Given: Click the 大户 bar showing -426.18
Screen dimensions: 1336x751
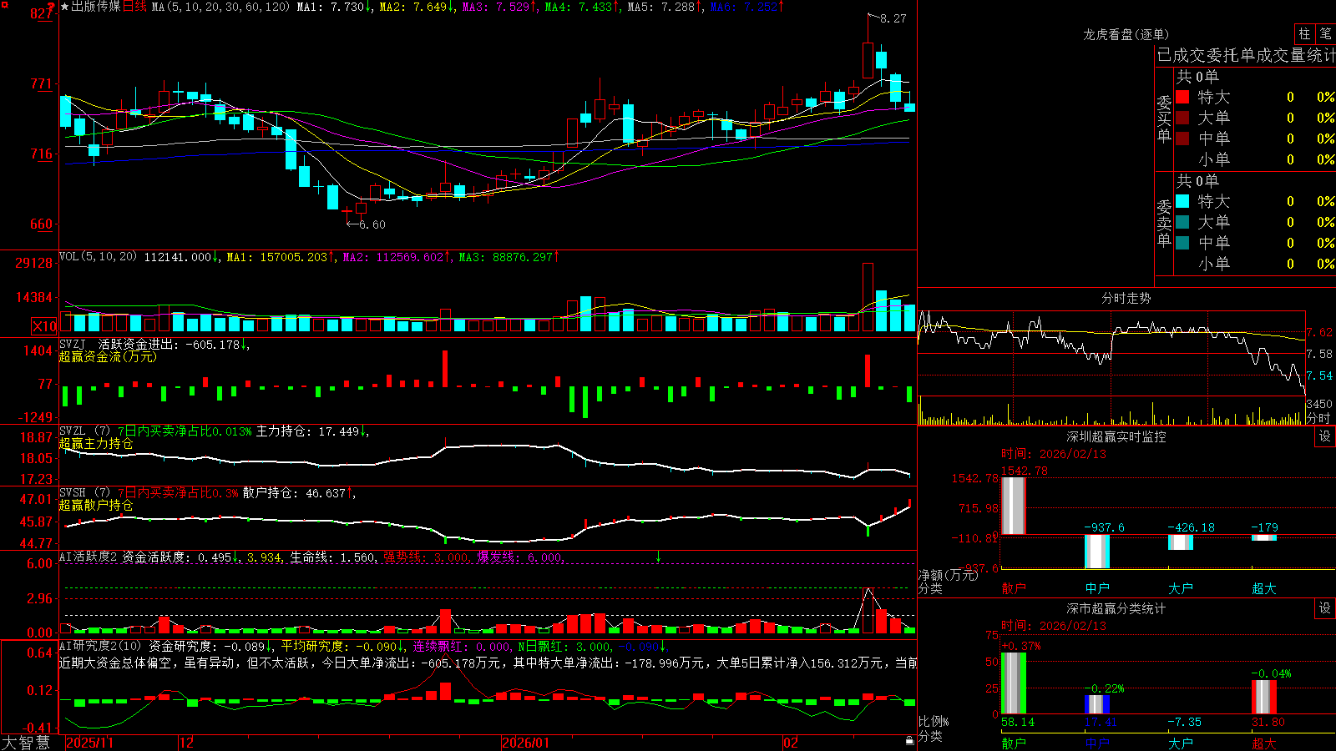Looking at the screenshot, I should [1181, 542].
